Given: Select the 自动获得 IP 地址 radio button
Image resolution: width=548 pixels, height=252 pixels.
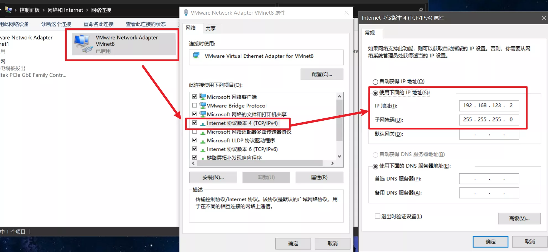Looking at the screenshot, I should [375, 82].
